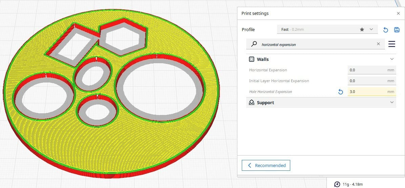Reset profile changes with the undo arrow
This screenshot has width=405, height=188.
pyautogui.click(x=385, y=30)
